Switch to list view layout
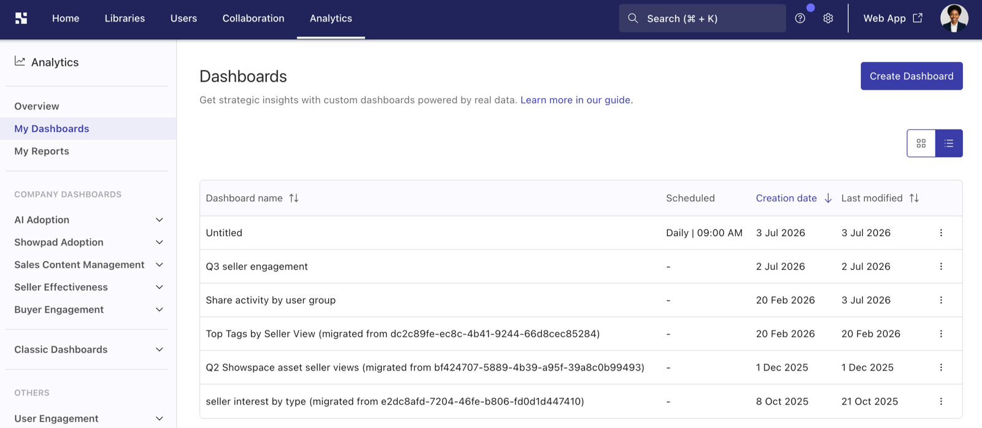Viewport: 982px width, 428px height. pos(949,143)
